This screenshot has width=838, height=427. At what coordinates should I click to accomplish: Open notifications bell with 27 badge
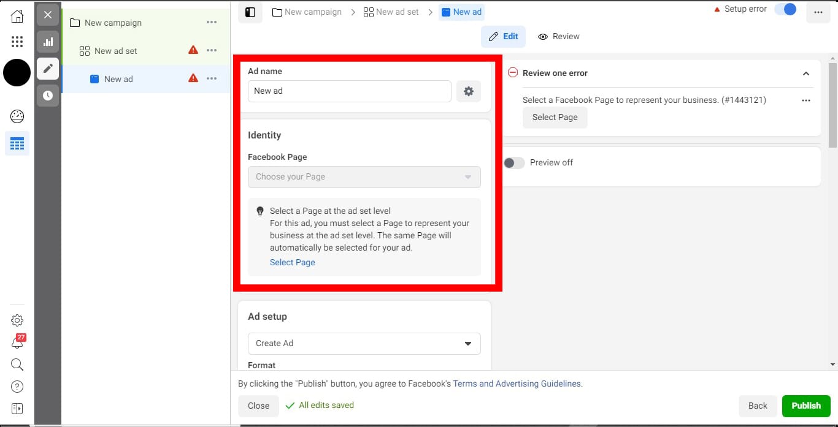point(18,342)
